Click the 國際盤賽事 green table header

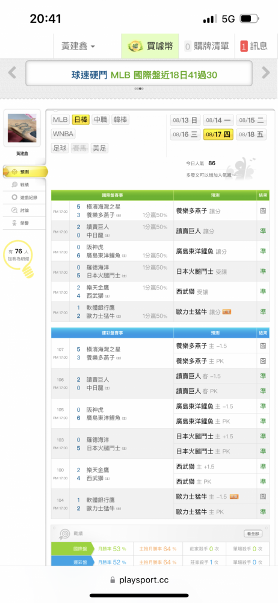click(x=112, y=195)
